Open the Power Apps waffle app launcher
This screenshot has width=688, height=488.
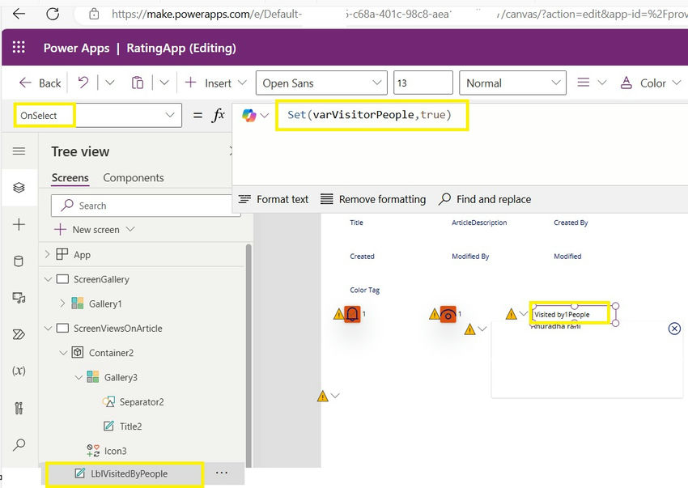(19, 48)
